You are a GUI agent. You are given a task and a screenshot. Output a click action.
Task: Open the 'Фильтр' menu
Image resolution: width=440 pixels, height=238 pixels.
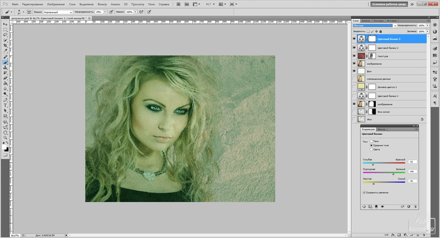tap(102, 4)
